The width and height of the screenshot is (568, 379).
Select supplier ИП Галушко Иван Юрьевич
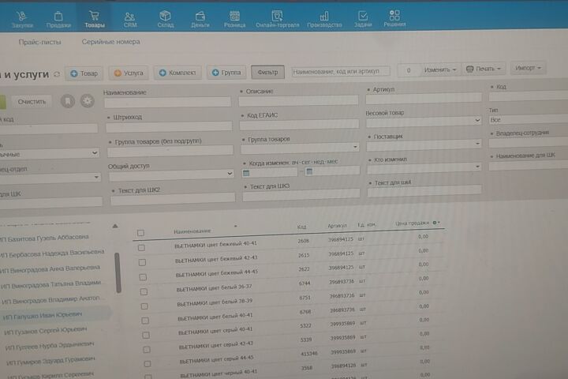pos(43,316)
